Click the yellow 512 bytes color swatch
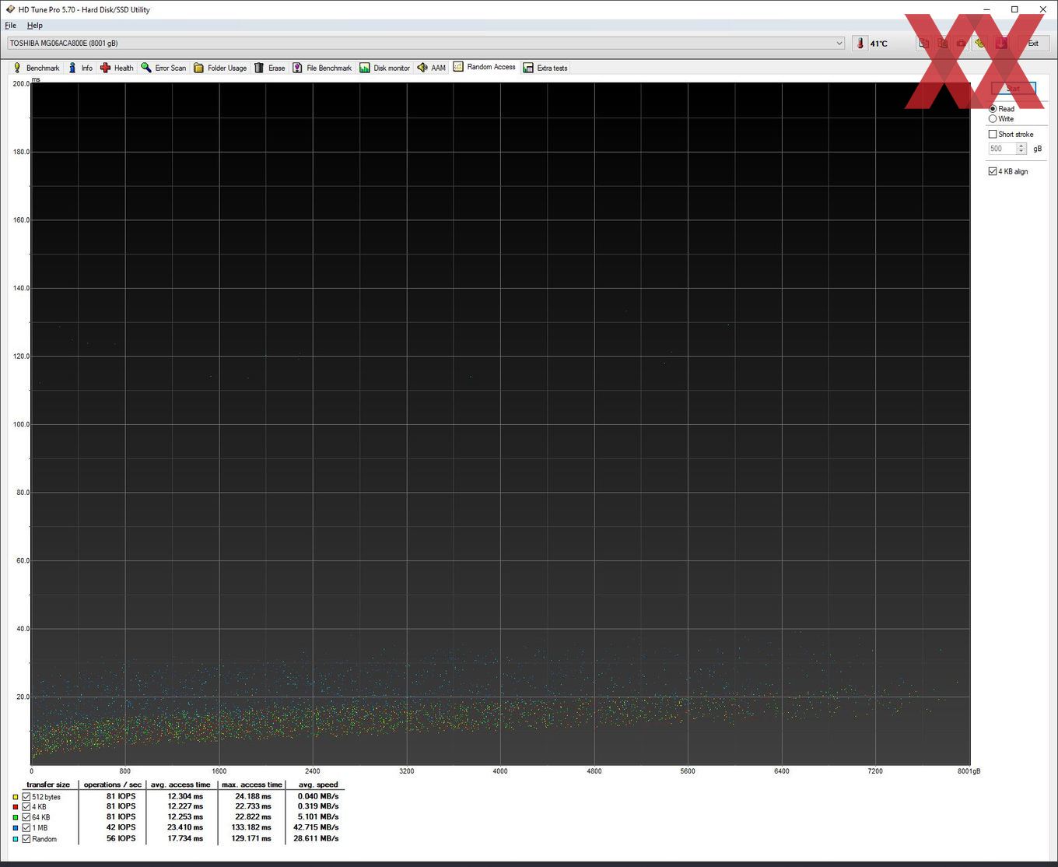1058x867 pixels. click(x=16, y=797)
